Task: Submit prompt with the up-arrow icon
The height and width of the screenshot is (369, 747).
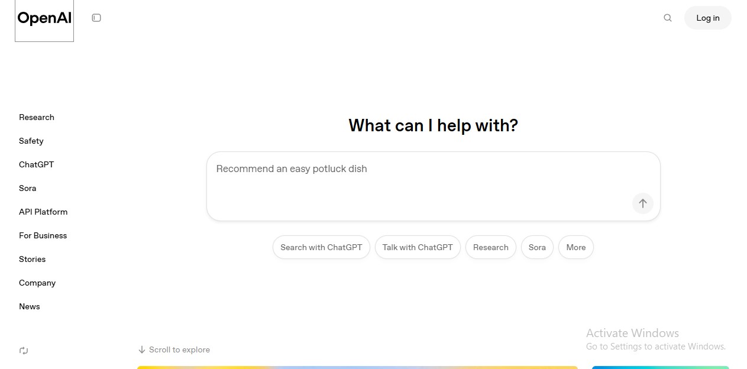Action: [643, 203]
